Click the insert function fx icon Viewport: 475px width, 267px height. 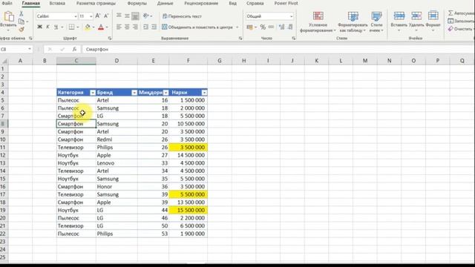[x=74, y=49]
